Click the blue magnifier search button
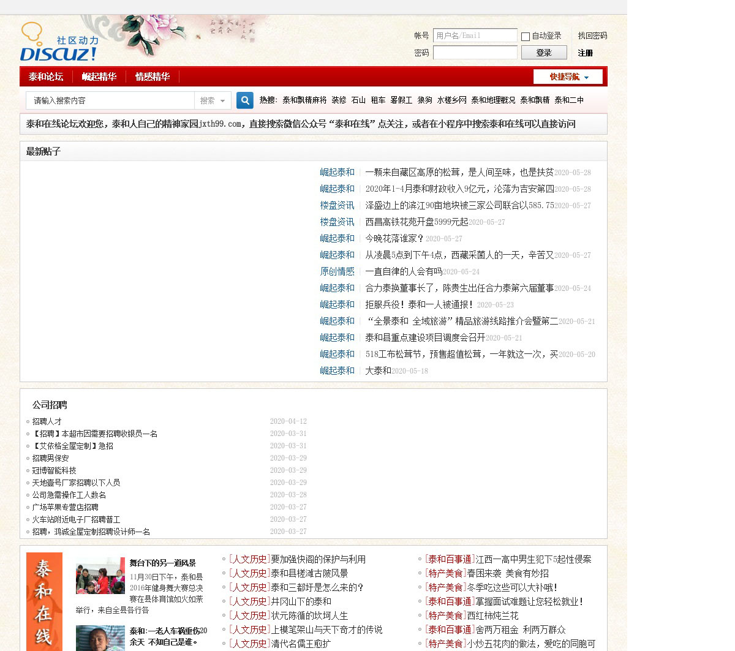The image size is (735, 651). 244,100
